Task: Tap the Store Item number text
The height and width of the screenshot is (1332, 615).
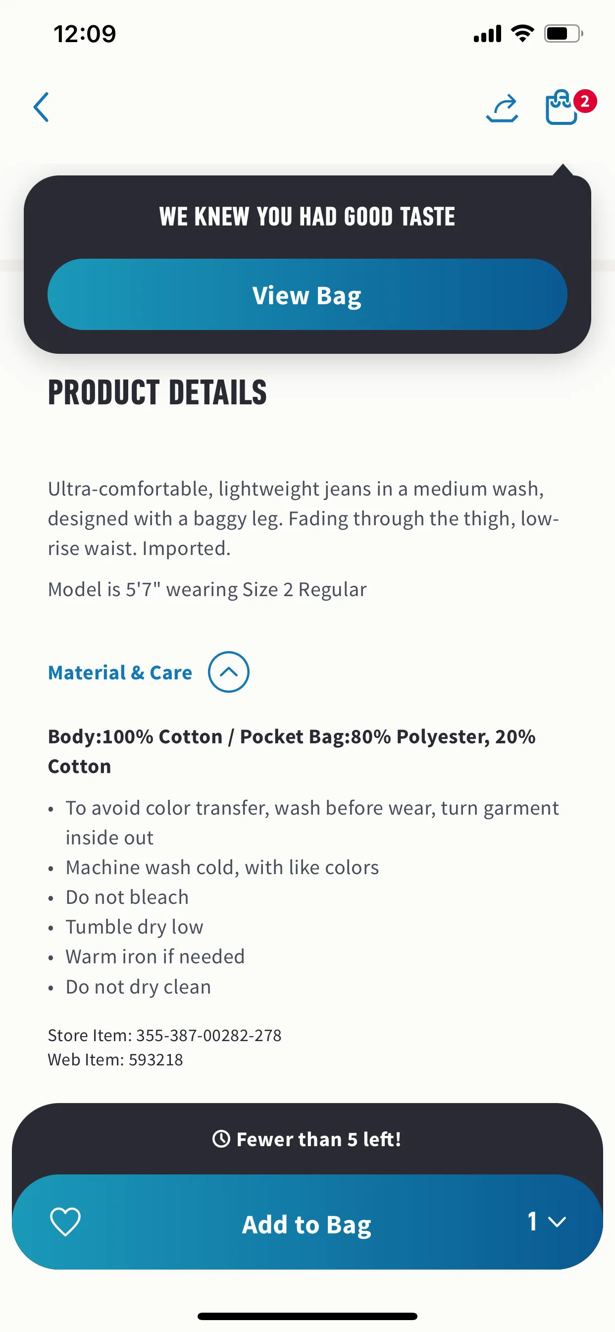Action: pos(165,1035)
